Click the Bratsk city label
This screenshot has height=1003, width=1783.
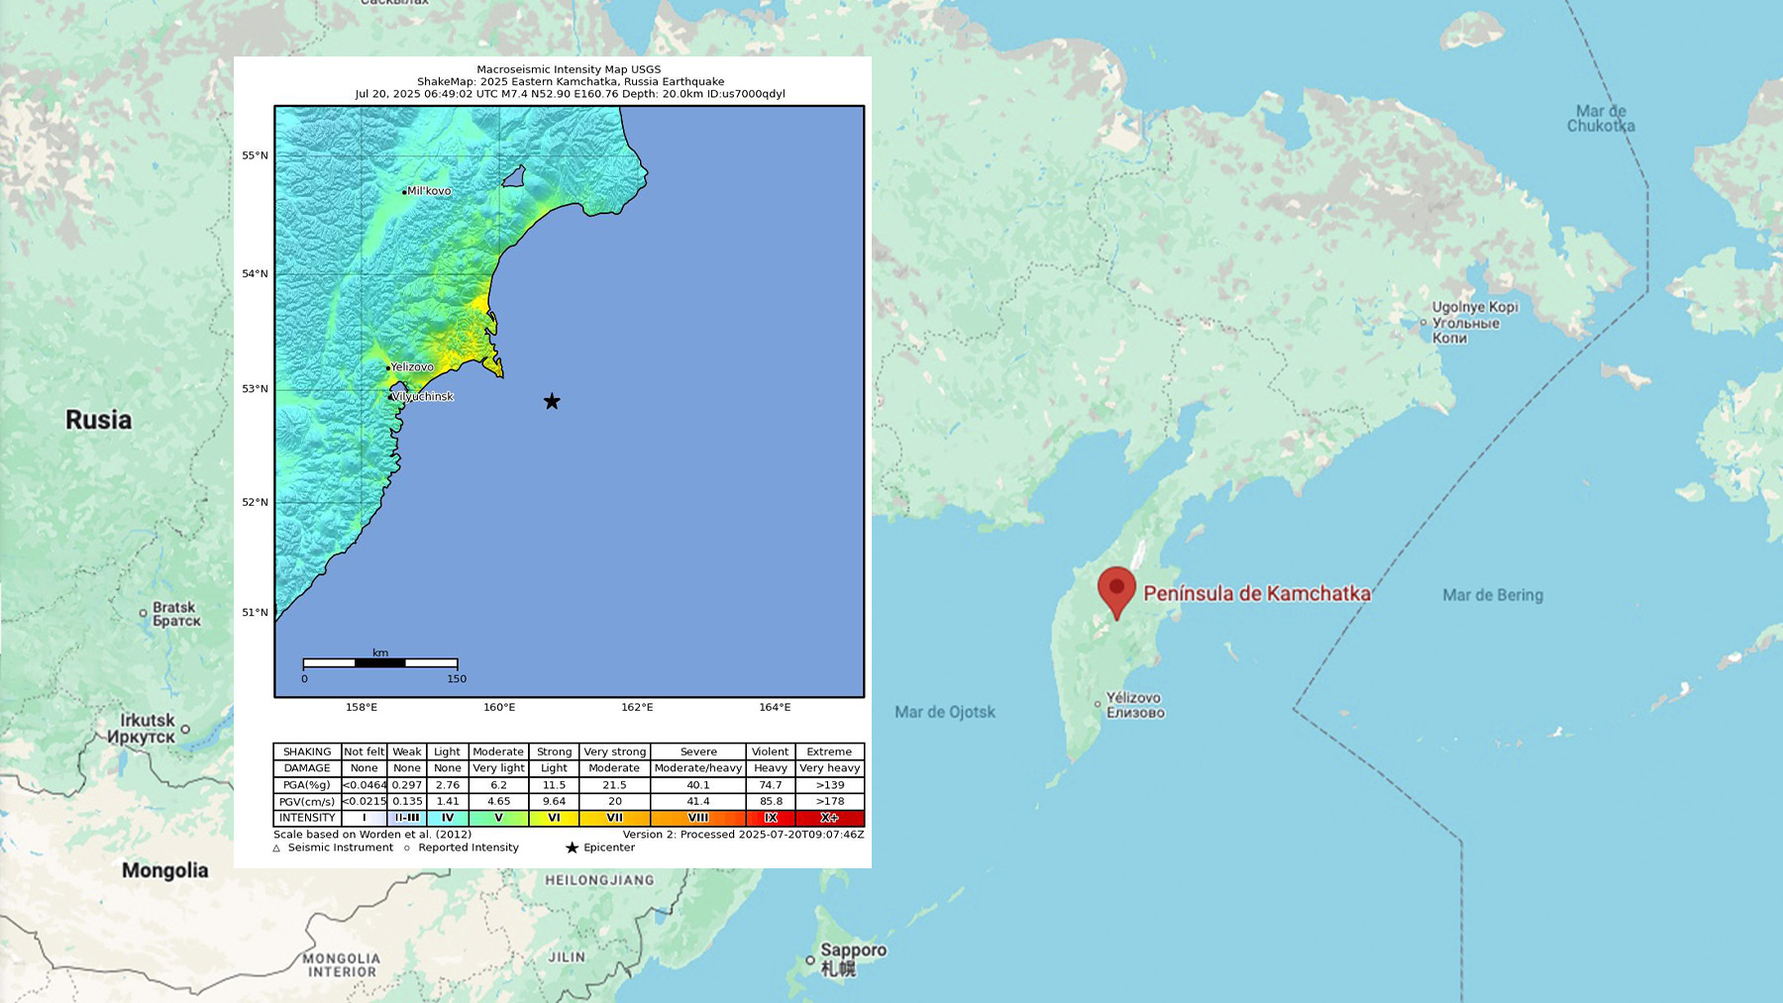tap(176, 614)
